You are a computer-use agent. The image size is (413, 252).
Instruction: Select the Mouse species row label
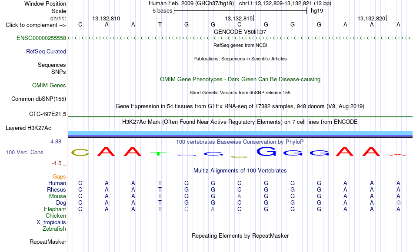click(57, 196)
